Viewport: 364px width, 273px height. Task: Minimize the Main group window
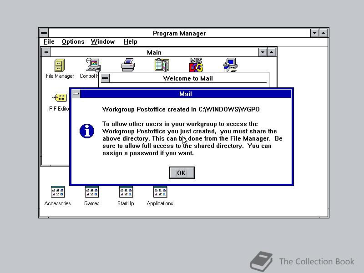tap(263, 52)
